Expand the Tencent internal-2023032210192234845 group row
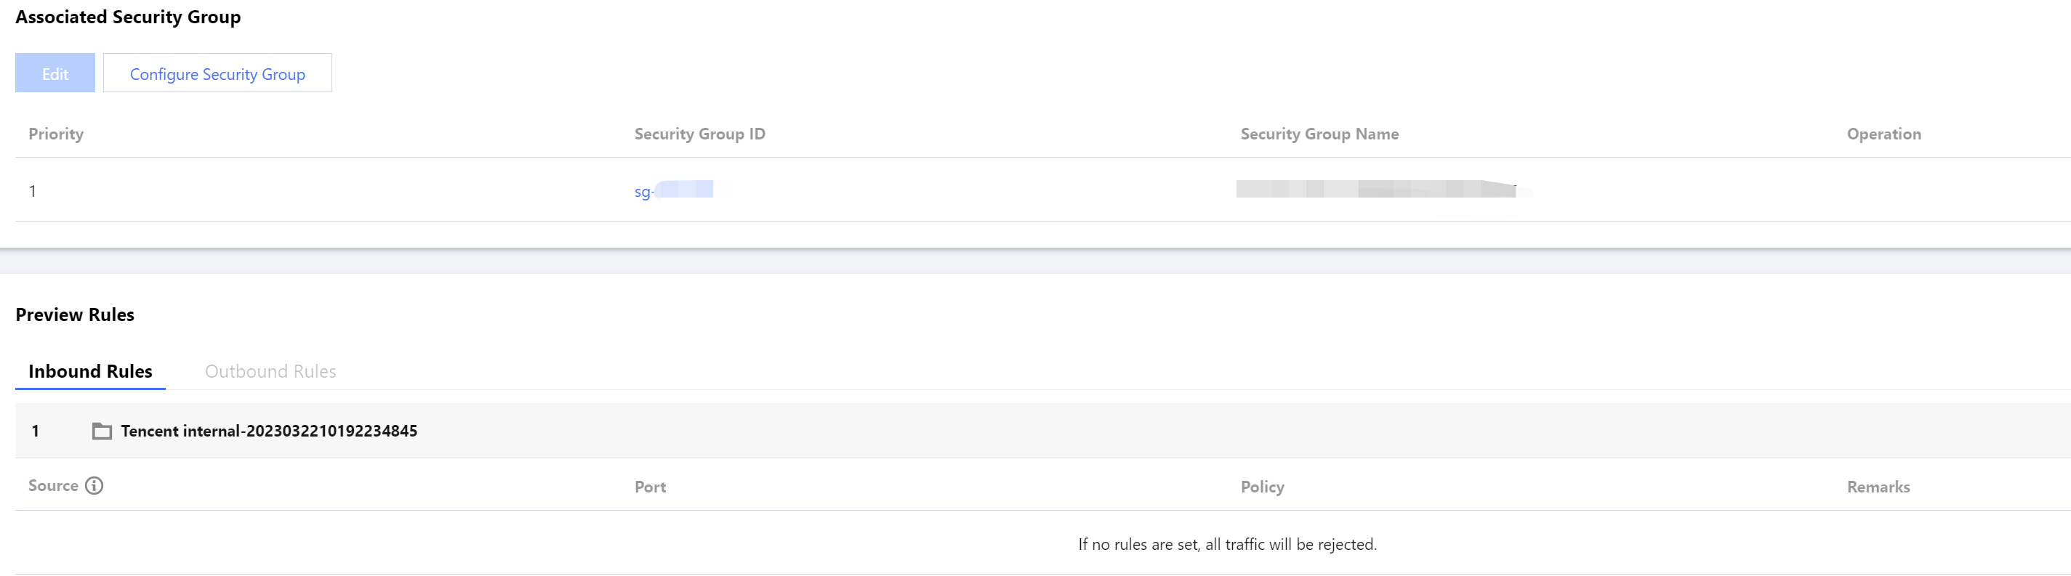The image size is (2071, 576). click(268, 431)
